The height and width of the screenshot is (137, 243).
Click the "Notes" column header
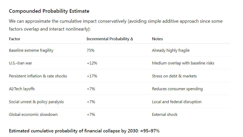(157, 39)
